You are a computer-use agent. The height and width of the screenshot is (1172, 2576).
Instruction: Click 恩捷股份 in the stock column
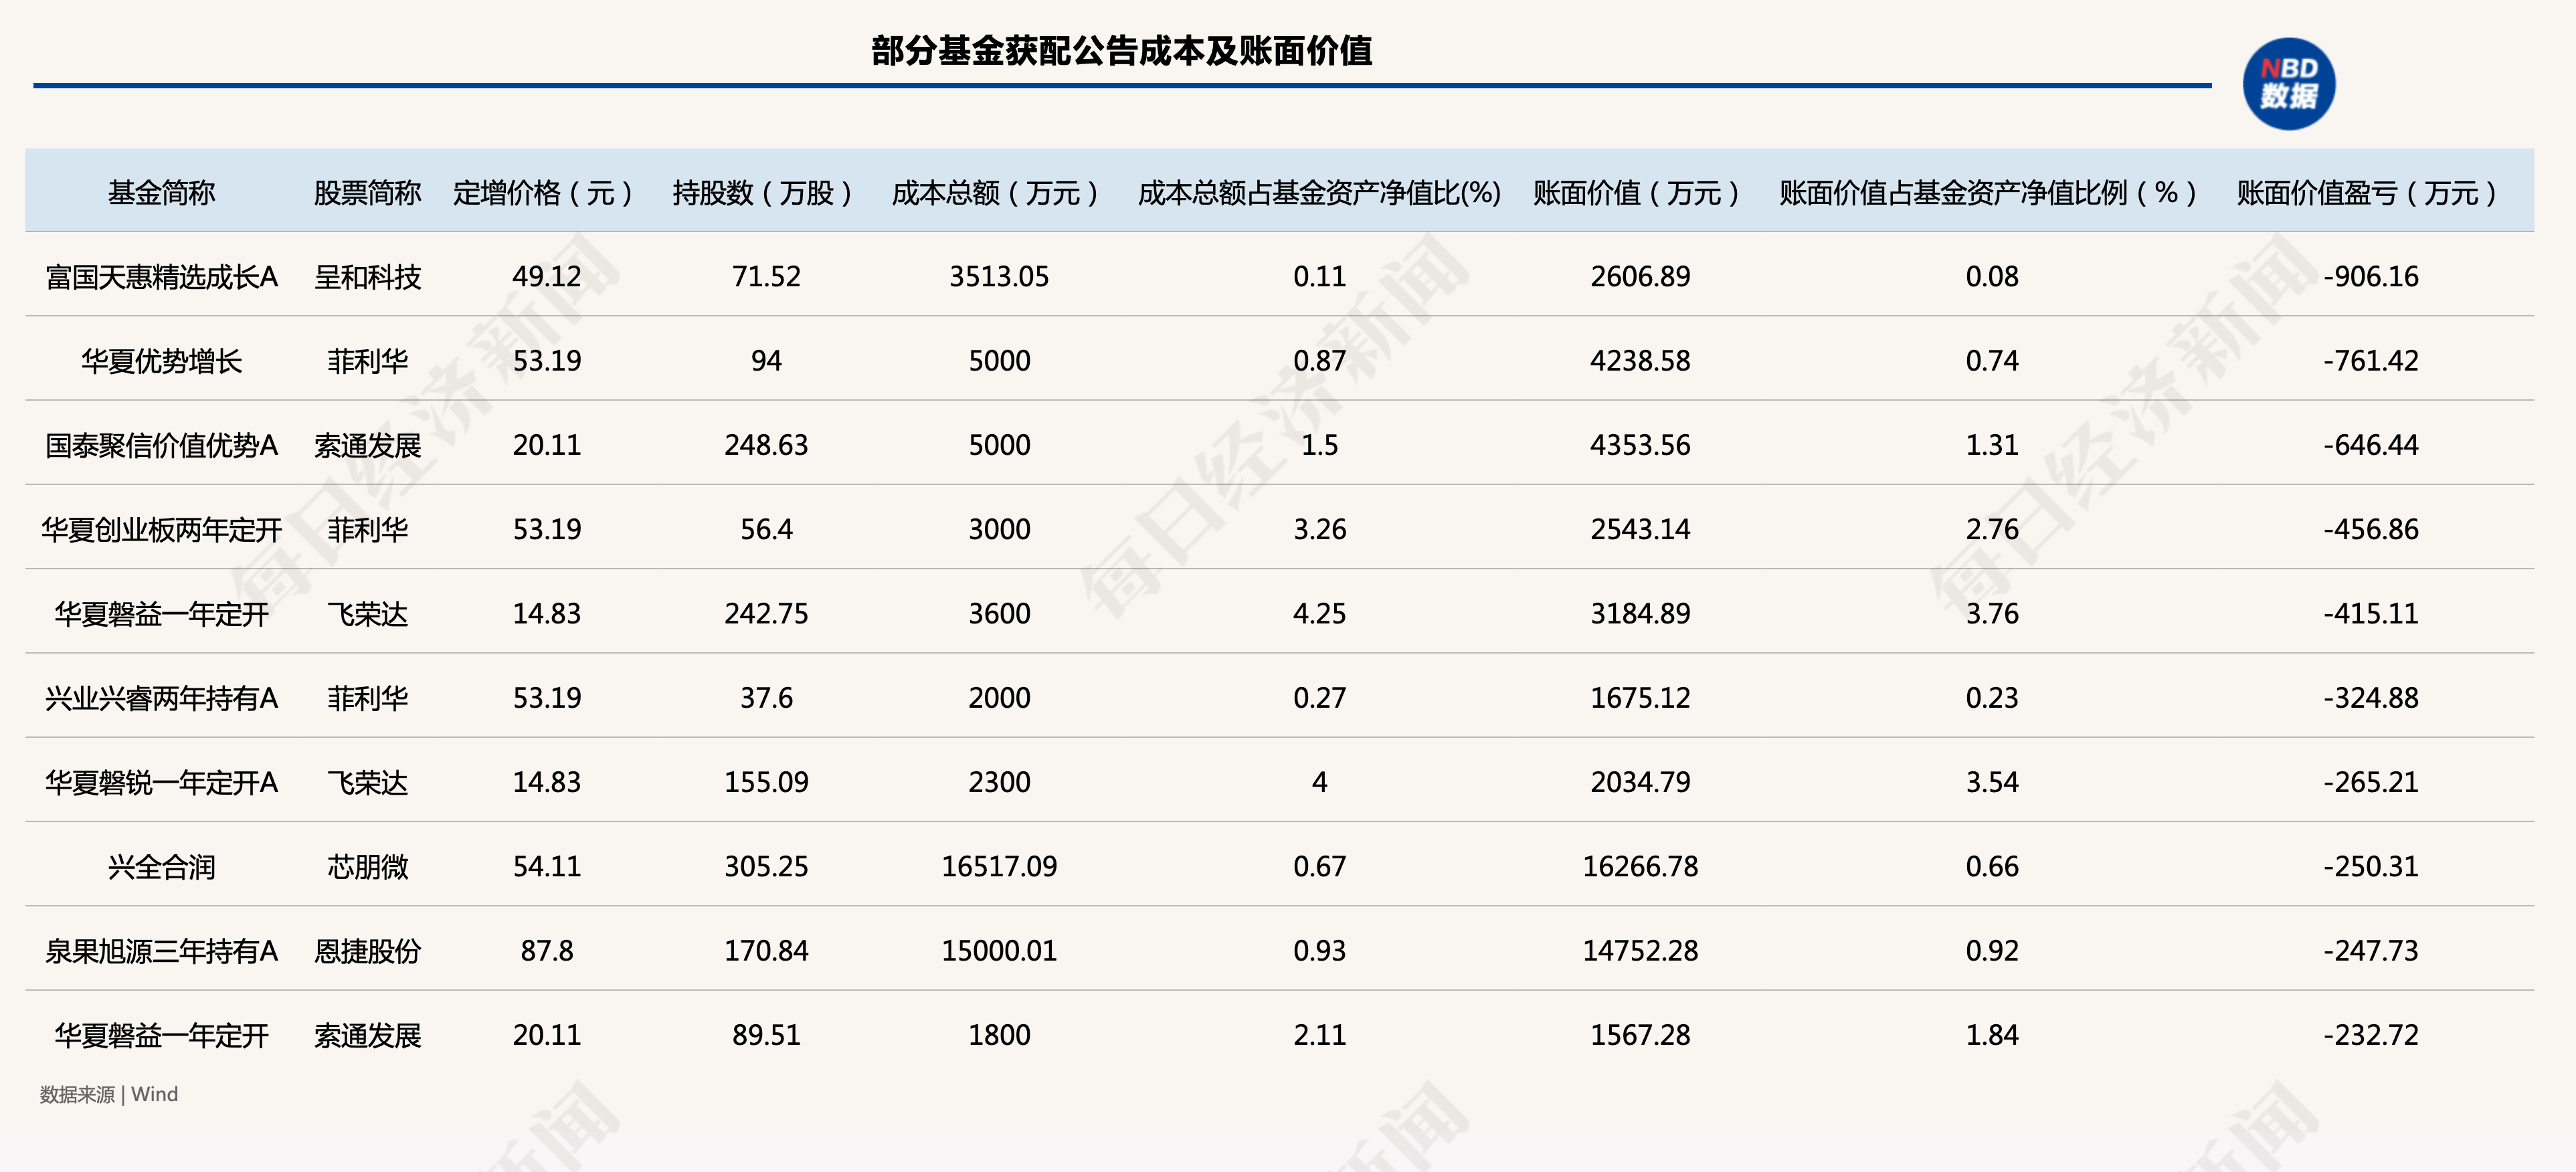tap(367, 951)
